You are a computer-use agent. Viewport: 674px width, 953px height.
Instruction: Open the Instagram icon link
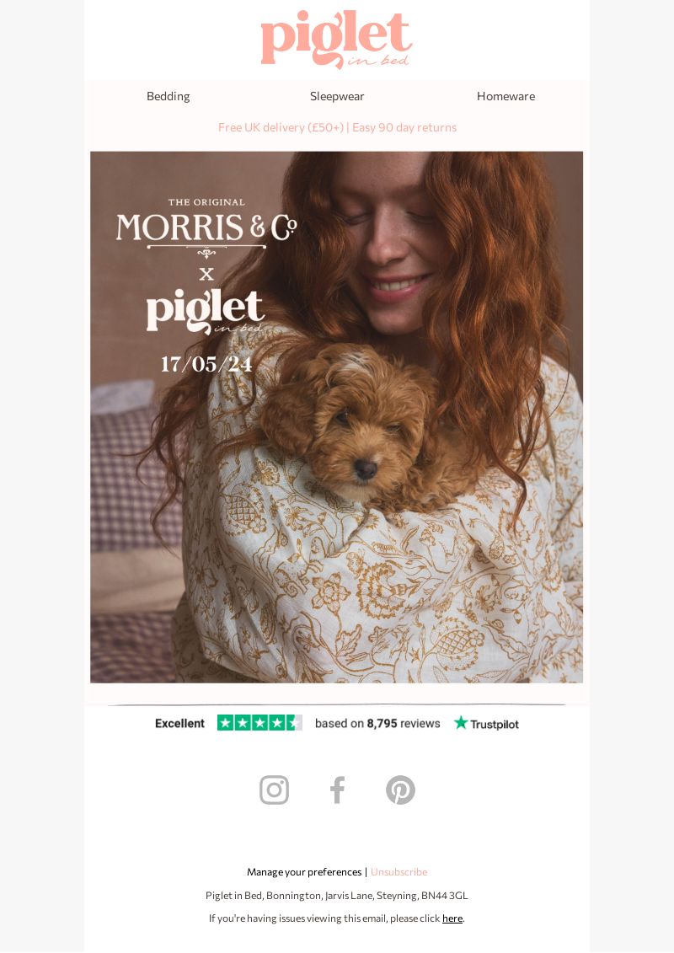(274, 790)
